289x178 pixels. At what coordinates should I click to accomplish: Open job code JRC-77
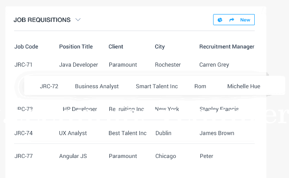[x=23, y=156]
